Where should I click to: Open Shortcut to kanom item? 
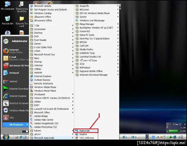pyautogui.click(x=16, y=103)
